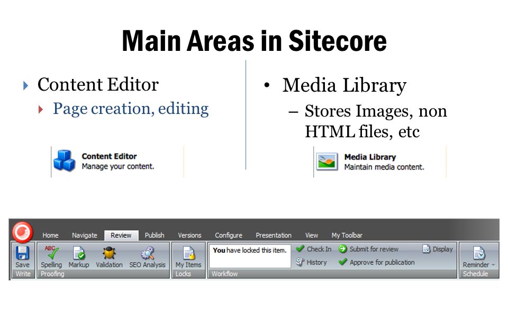Click 'Page creation, editing' bullet text
508x318 pixels.
point(131,109)
